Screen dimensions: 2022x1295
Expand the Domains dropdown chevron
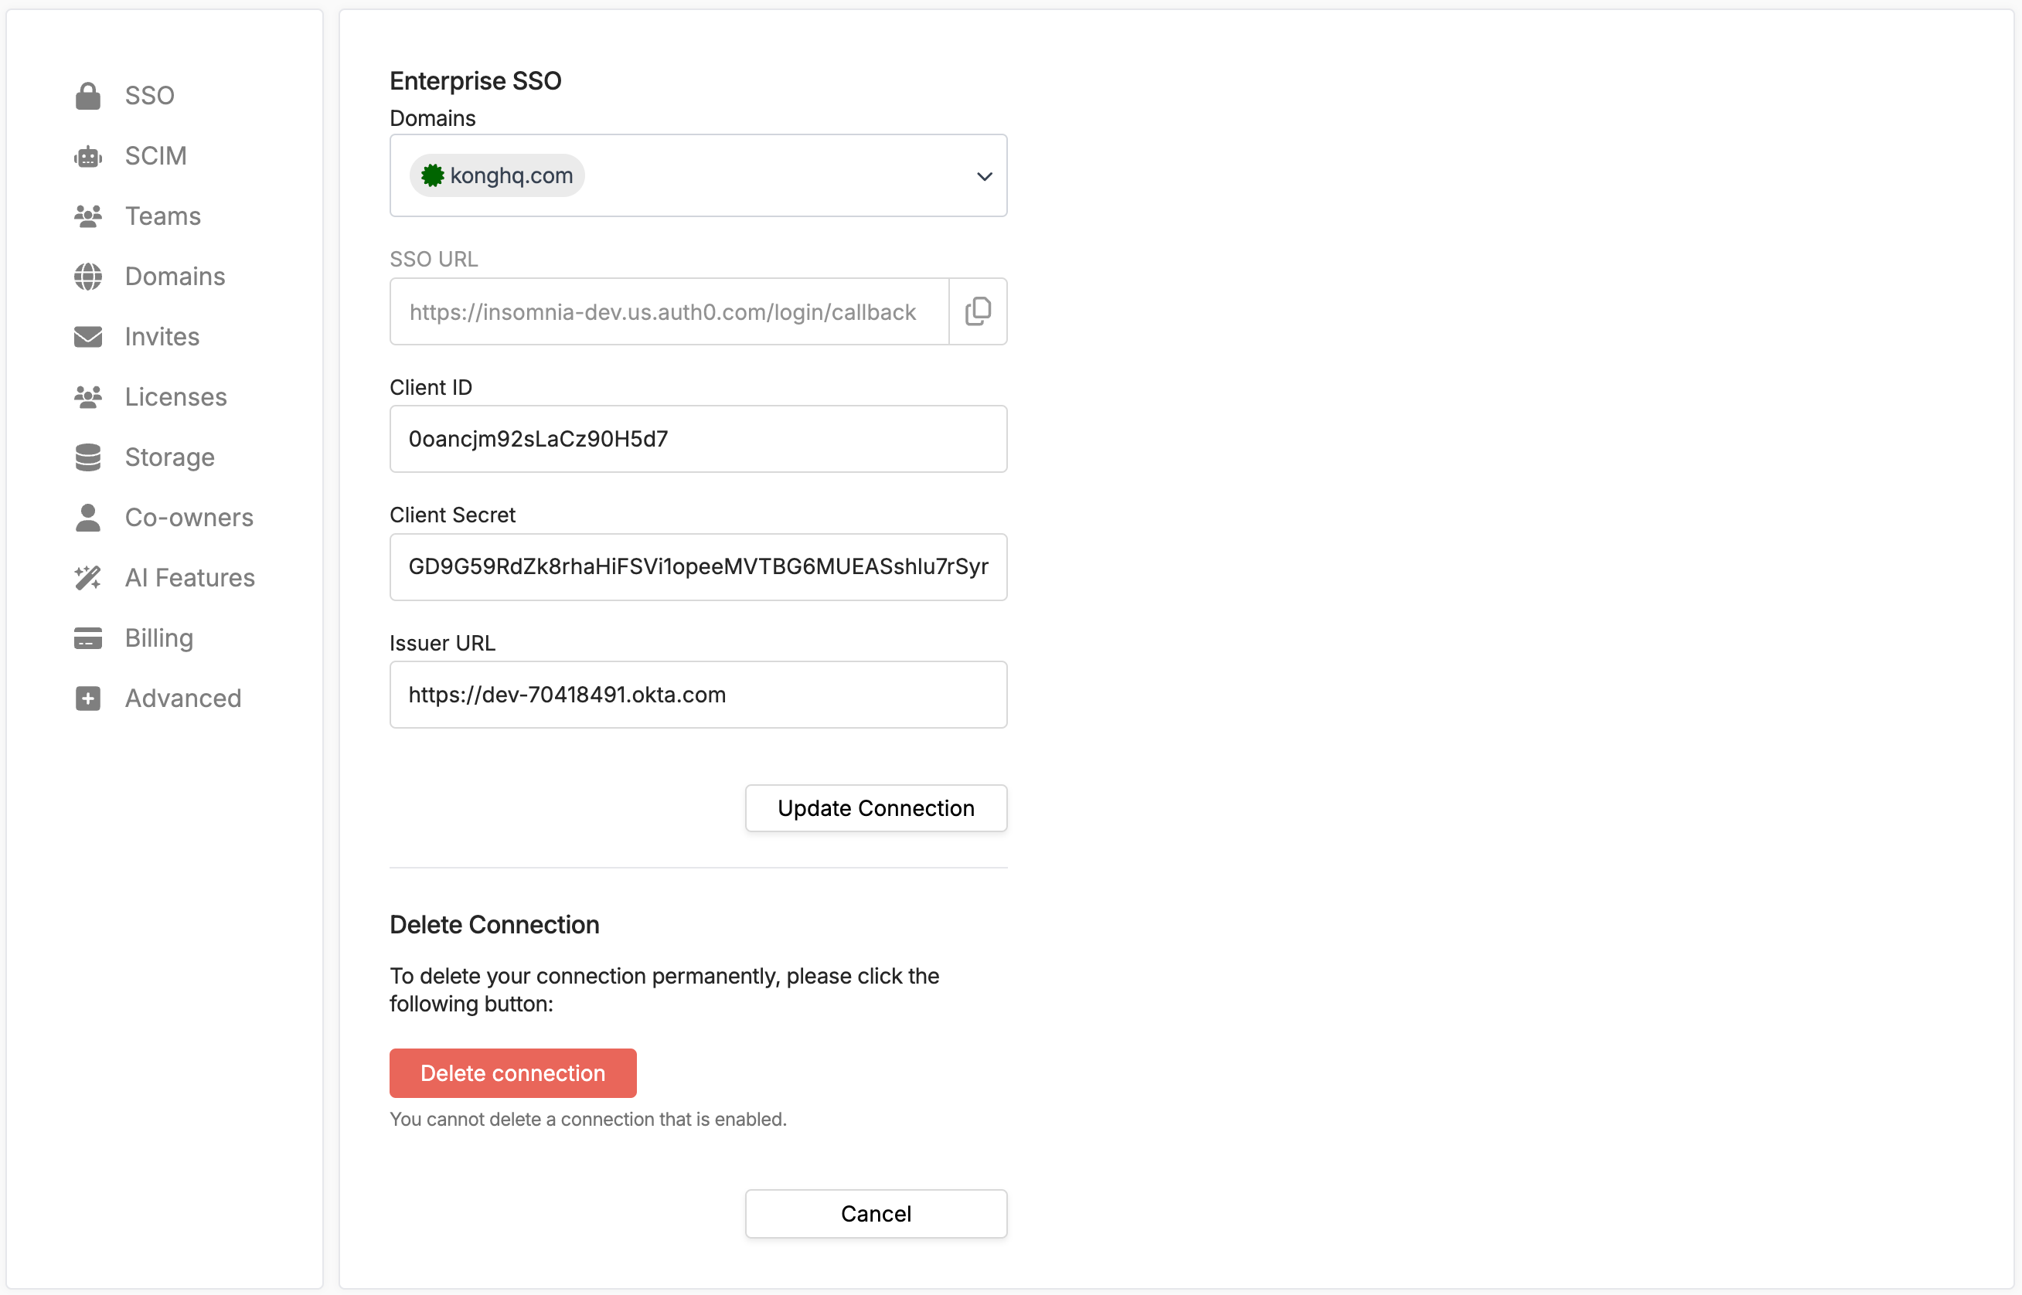pyautogui.click(x=984, y=177)
